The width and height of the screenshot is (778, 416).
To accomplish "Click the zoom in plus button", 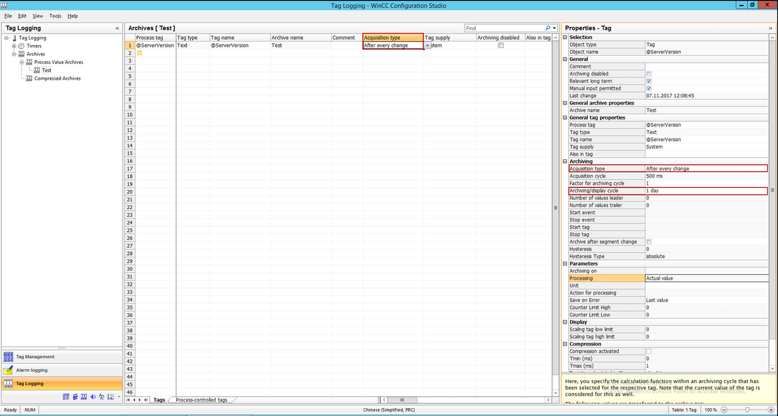I will click(x=772, y=410).
